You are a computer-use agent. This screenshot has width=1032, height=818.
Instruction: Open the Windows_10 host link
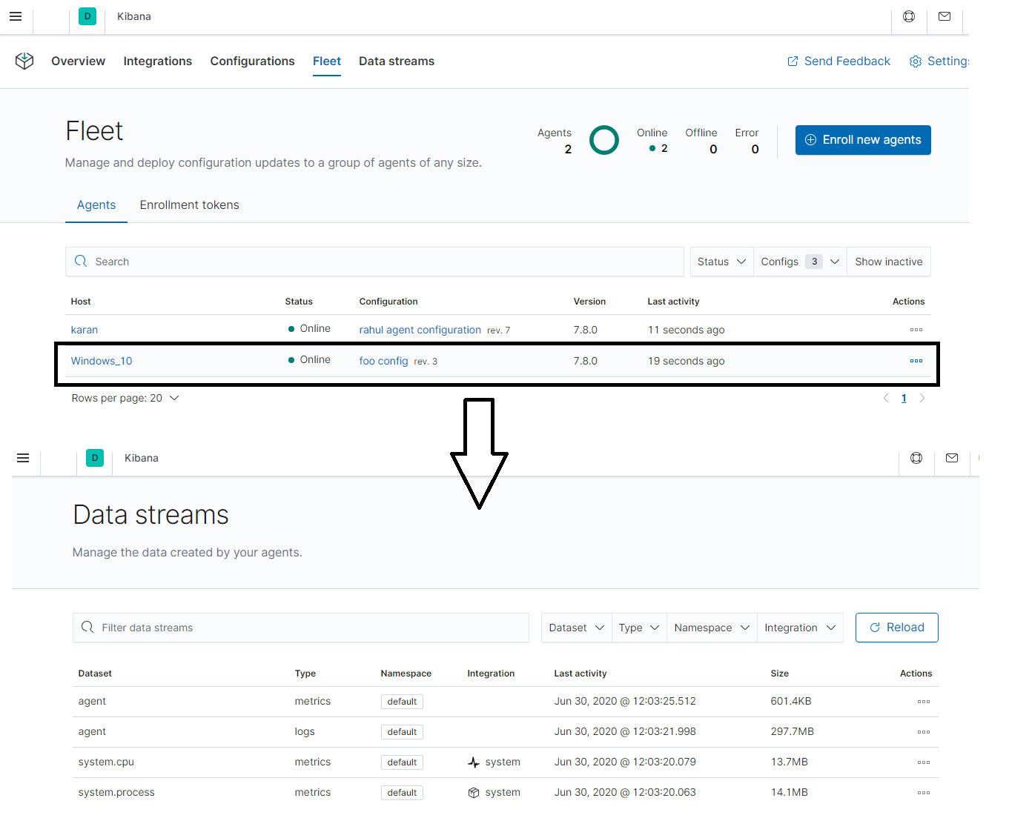point(102,361)
